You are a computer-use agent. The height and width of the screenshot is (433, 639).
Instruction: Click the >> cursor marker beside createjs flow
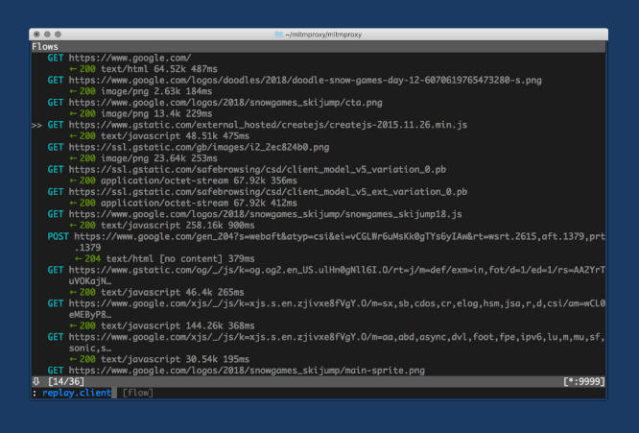(36, 125)
